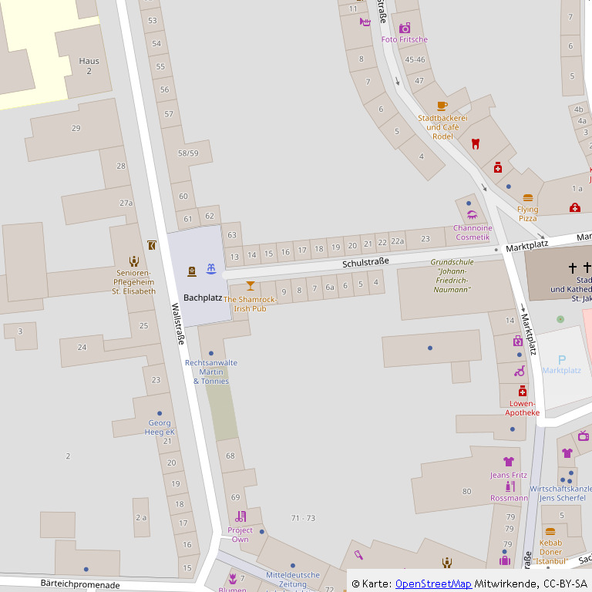
Task: Click the Shamrock Irish Pub cocktail icon
Action: [251, 286]
